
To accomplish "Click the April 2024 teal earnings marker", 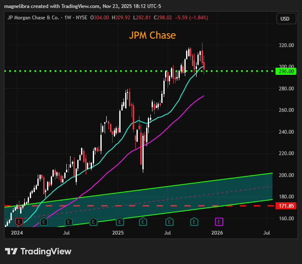I will [44, 222].
